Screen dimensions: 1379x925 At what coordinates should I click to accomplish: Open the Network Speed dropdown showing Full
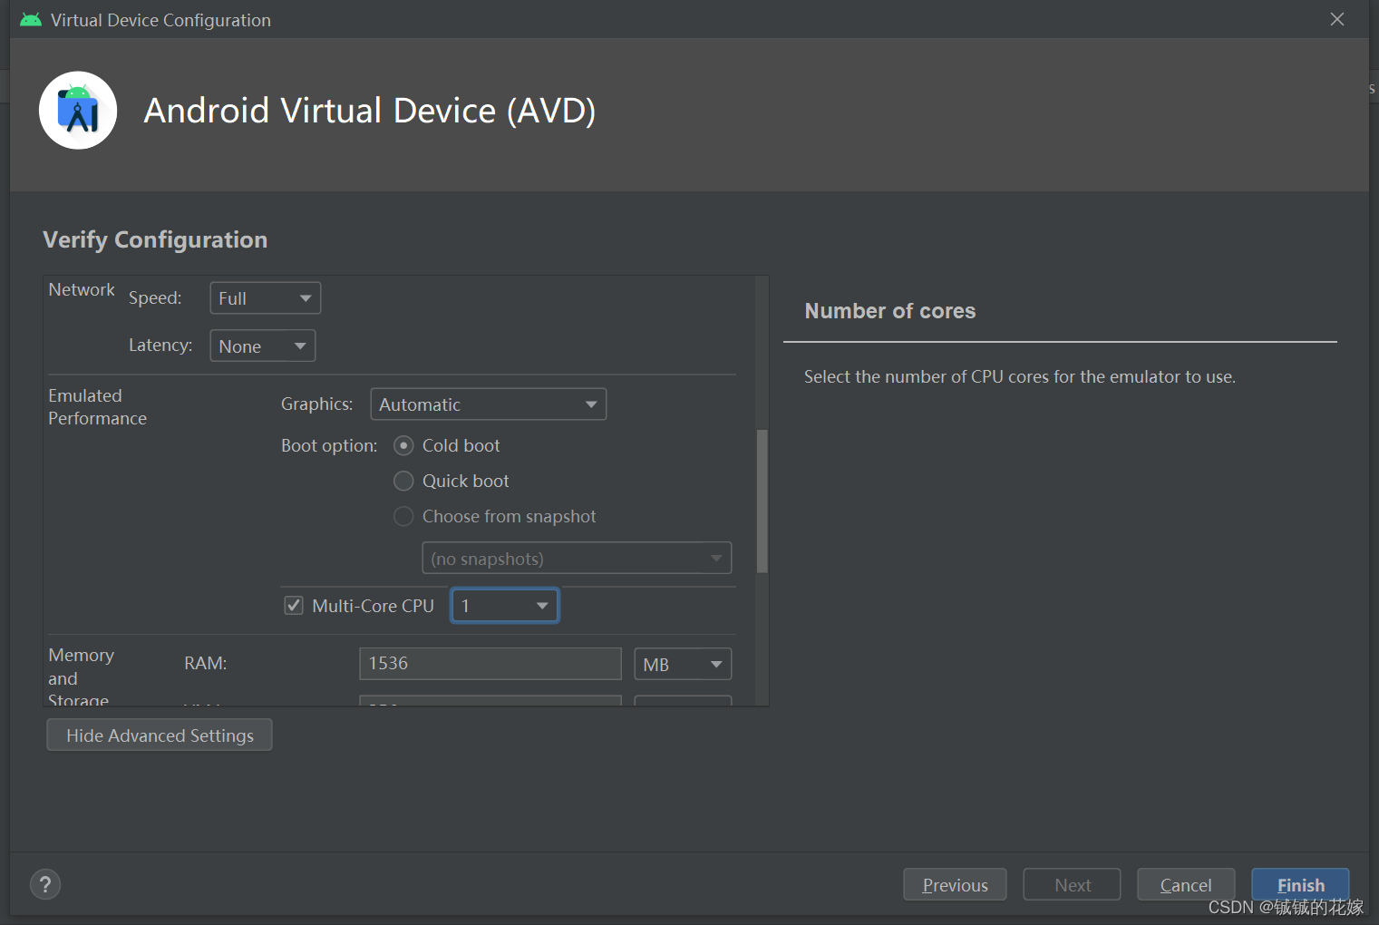click(x=266, y=298)
